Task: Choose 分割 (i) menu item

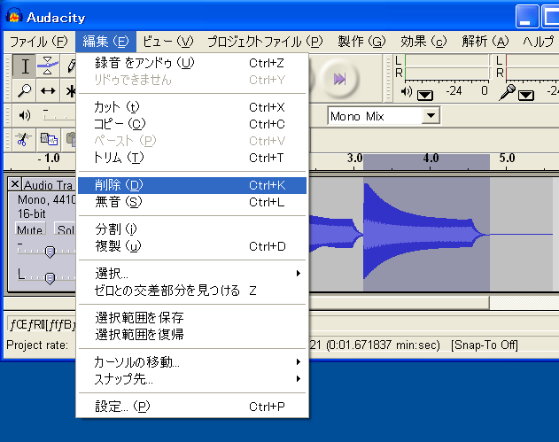Action: point(193,229)
